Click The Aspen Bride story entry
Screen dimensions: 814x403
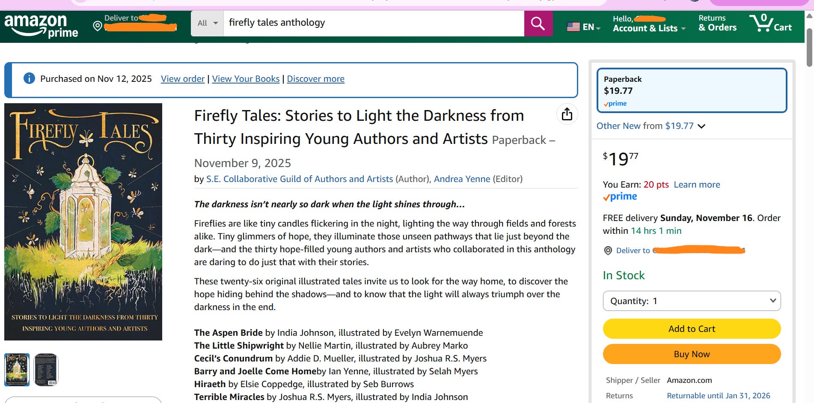pos(338,333)
